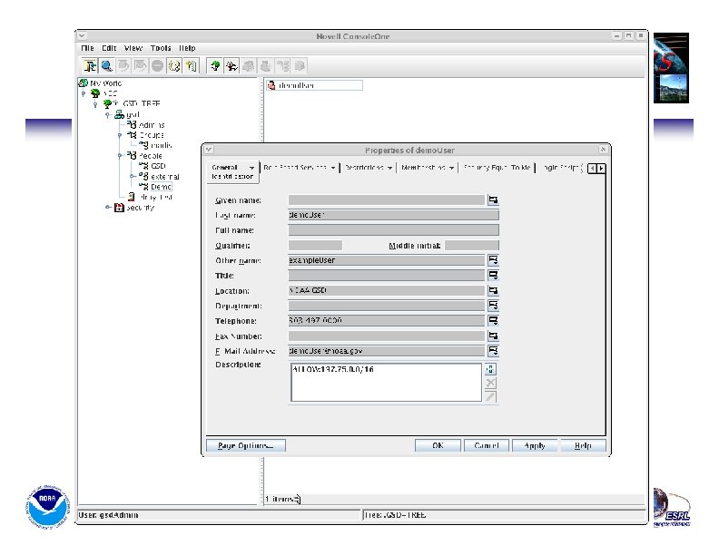Click the 'Tree: GSD-TREE' status bar text
Image resolution: width=719 pixels, height=555 pixels.
pos(396,515)
